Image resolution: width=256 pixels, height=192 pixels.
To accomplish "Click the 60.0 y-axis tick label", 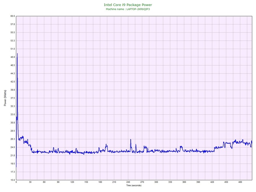I will click(x=13, y=16).
